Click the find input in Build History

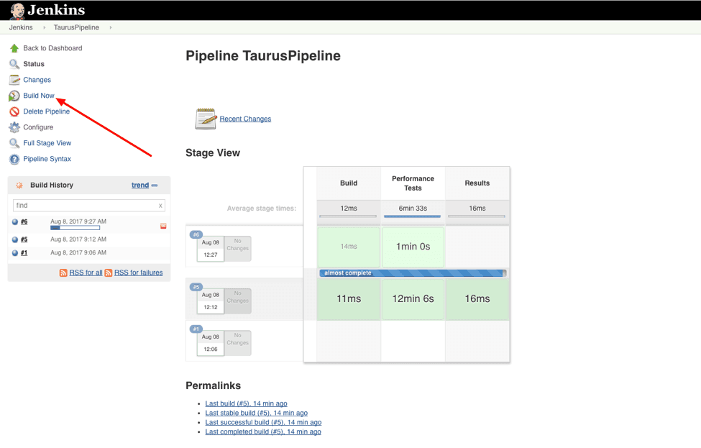(x=85, y=205)
